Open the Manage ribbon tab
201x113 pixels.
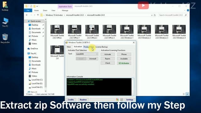[65, 10]
